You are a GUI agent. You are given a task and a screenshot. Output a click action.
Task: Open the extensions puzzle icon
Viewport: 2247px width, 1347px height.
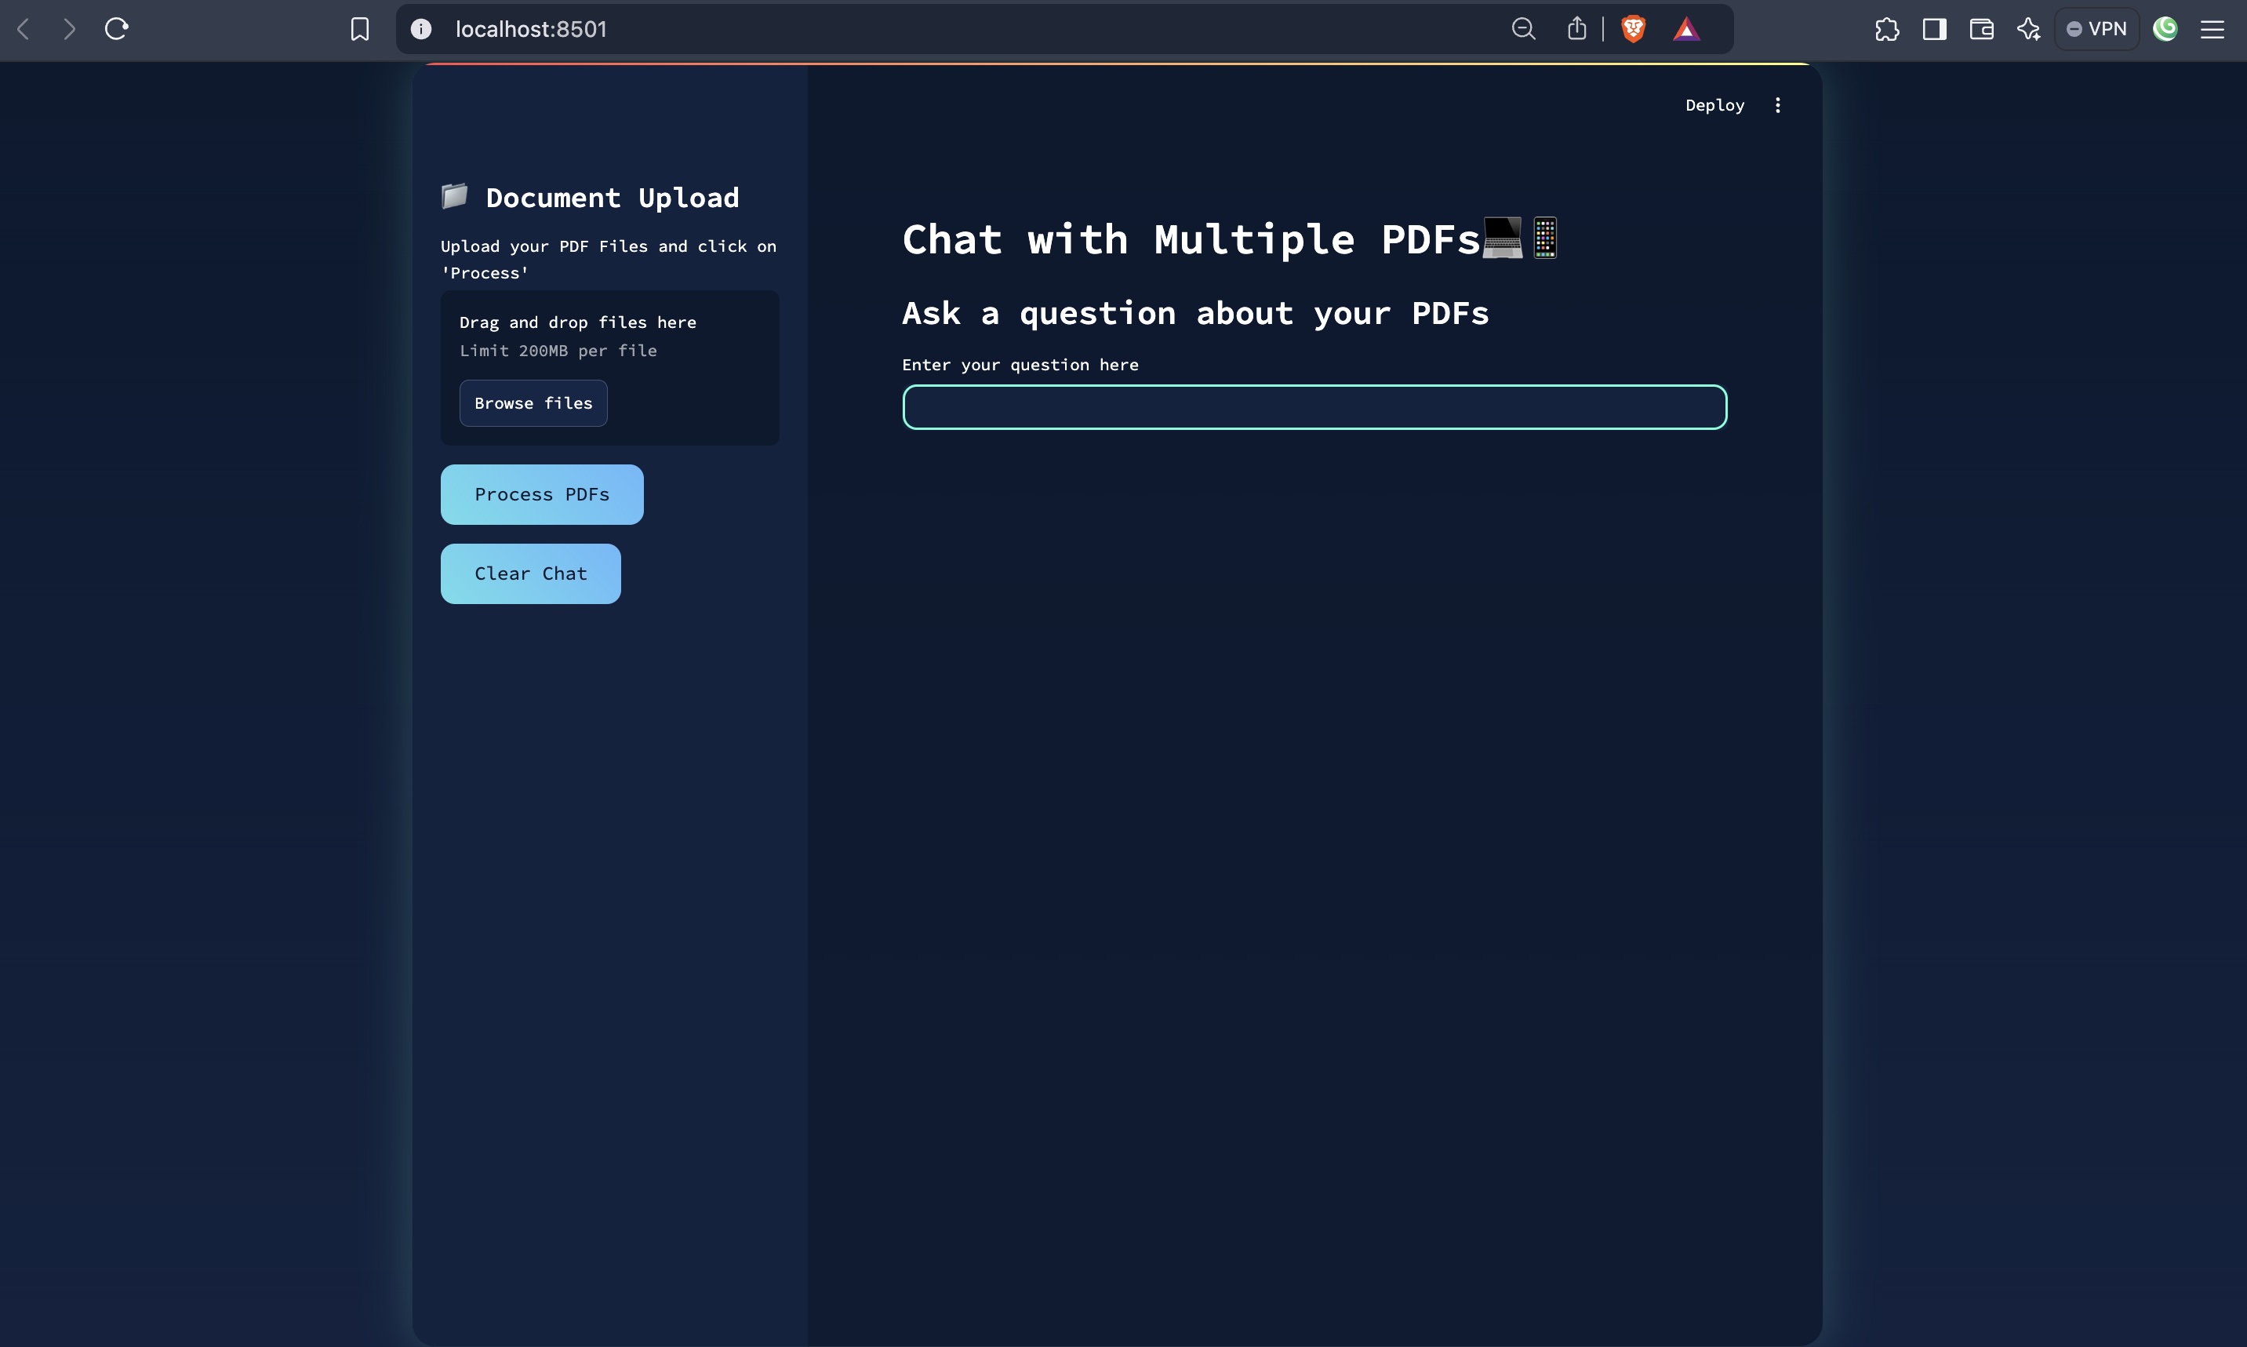pos(1887,29)
